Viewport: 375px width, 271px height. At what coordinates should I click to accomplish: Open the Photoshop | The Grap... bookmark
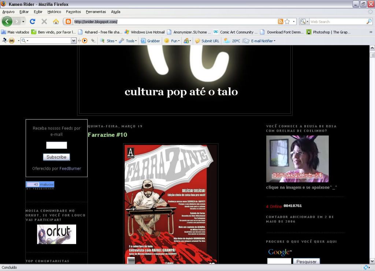tap(329, 32)
